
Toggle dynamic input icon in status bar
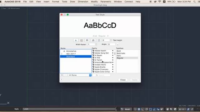[x=158, y=109]
